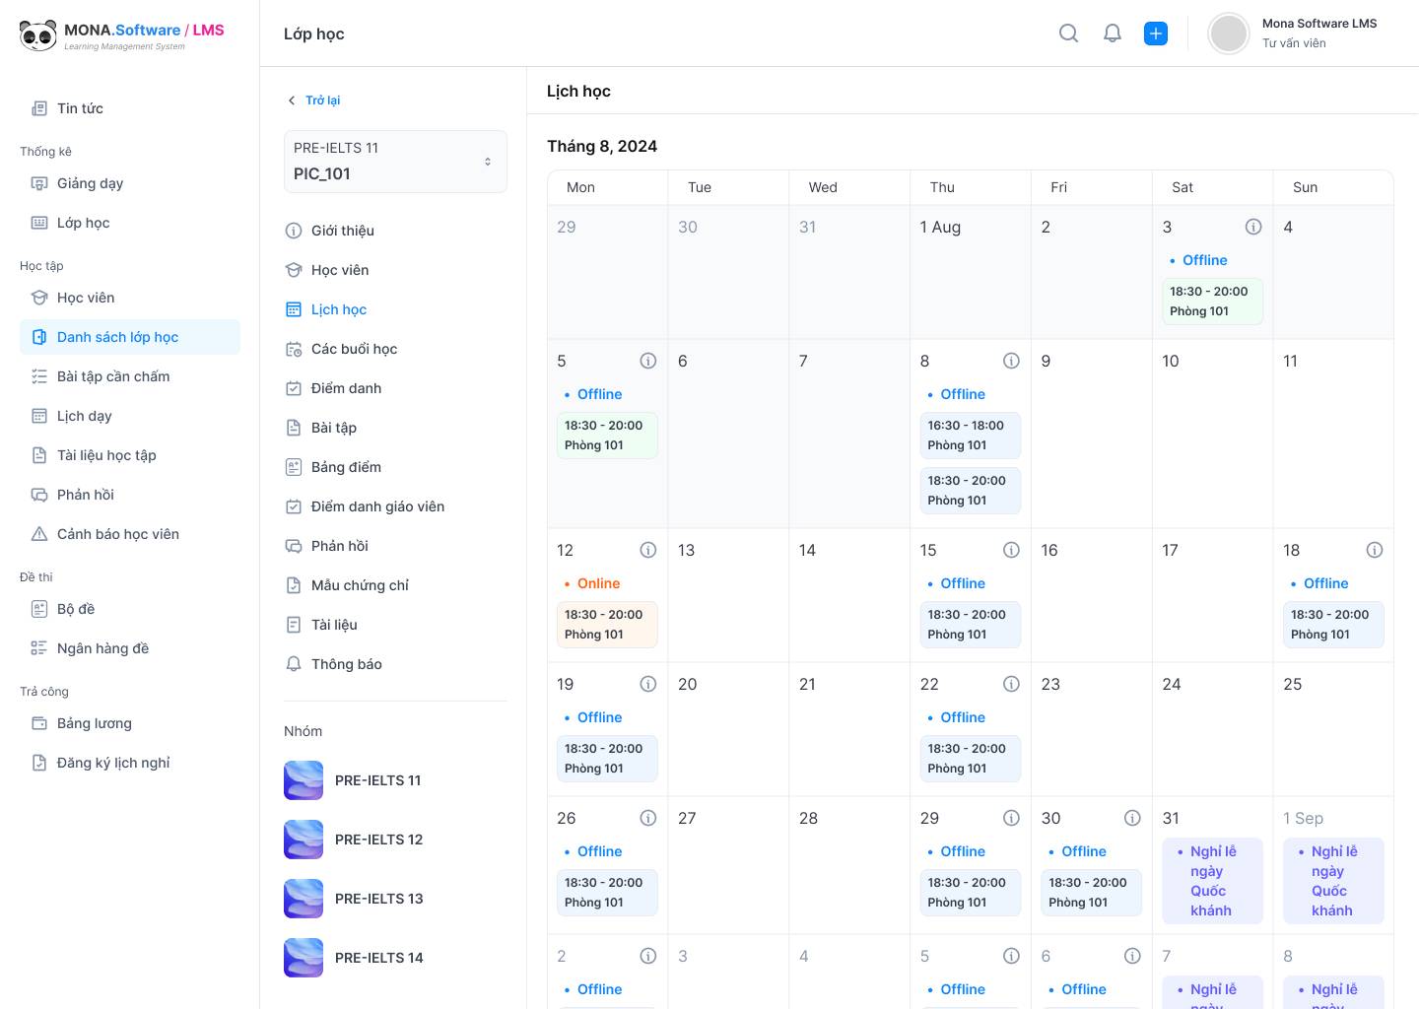Open the search icon in header
1419x1009 pixels.
pos(1068,34)
